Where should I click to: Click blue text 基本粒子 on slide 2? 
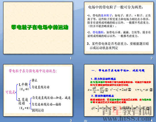coord(106,16)
